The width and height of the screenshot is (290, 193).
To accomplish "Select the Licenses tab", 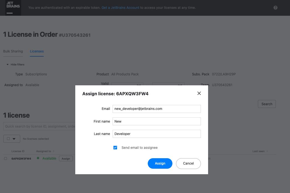I will [37, 51].
